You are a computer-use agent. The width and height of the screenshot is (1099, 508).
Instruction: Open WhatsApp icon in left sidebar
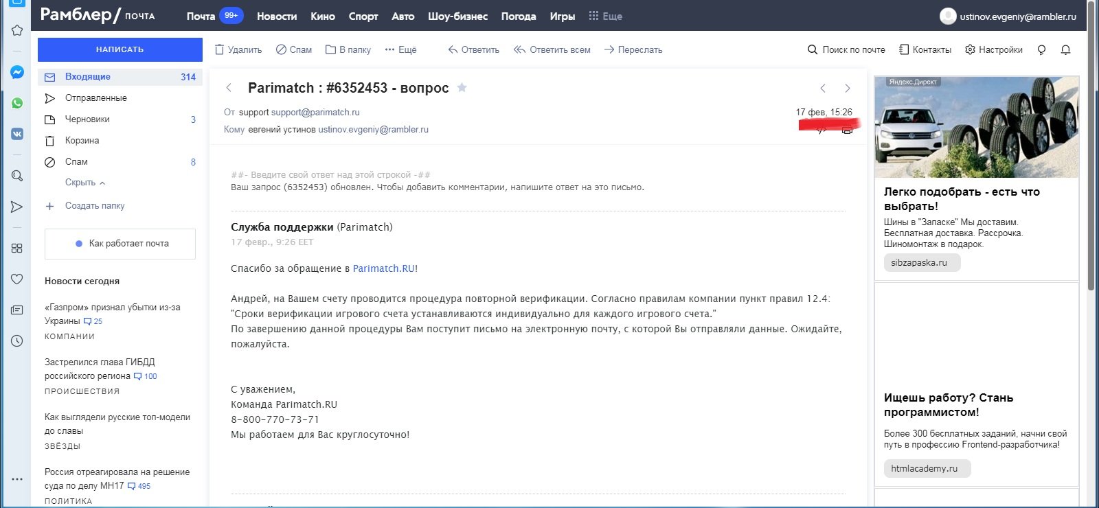click(x=17, y=103)
